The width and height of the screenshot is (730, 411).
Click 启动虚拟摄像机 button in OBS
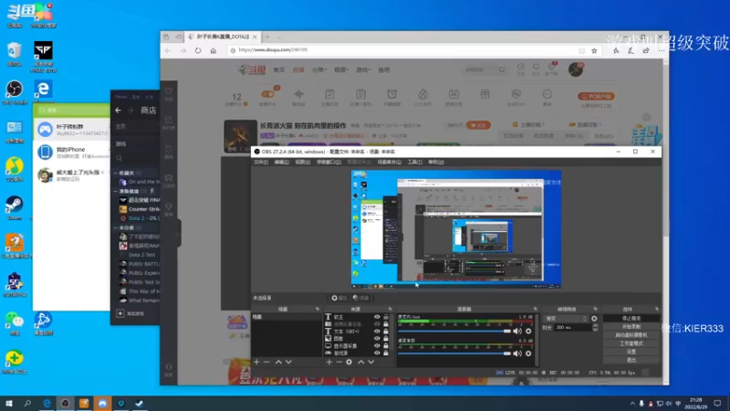(631, 335)
